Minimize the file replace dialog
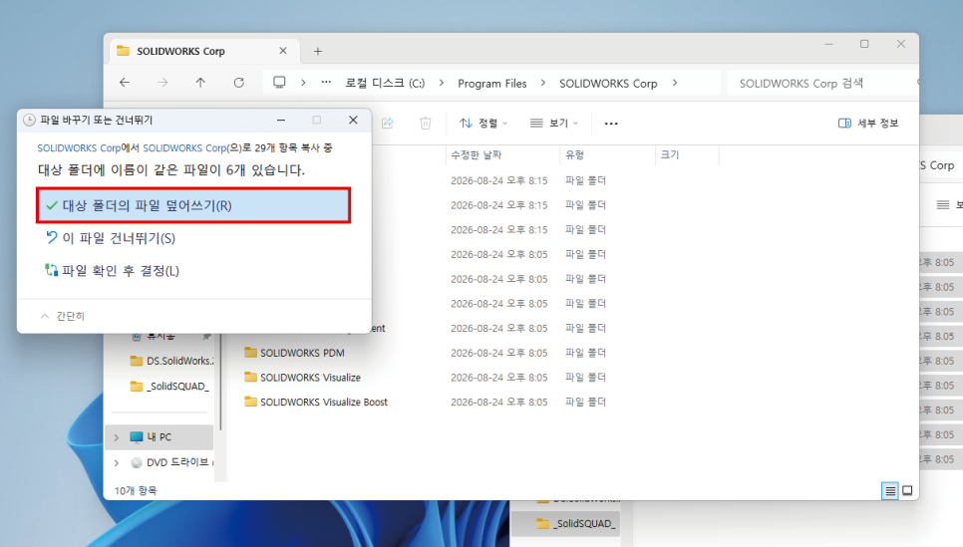 (x=281, y=120)
